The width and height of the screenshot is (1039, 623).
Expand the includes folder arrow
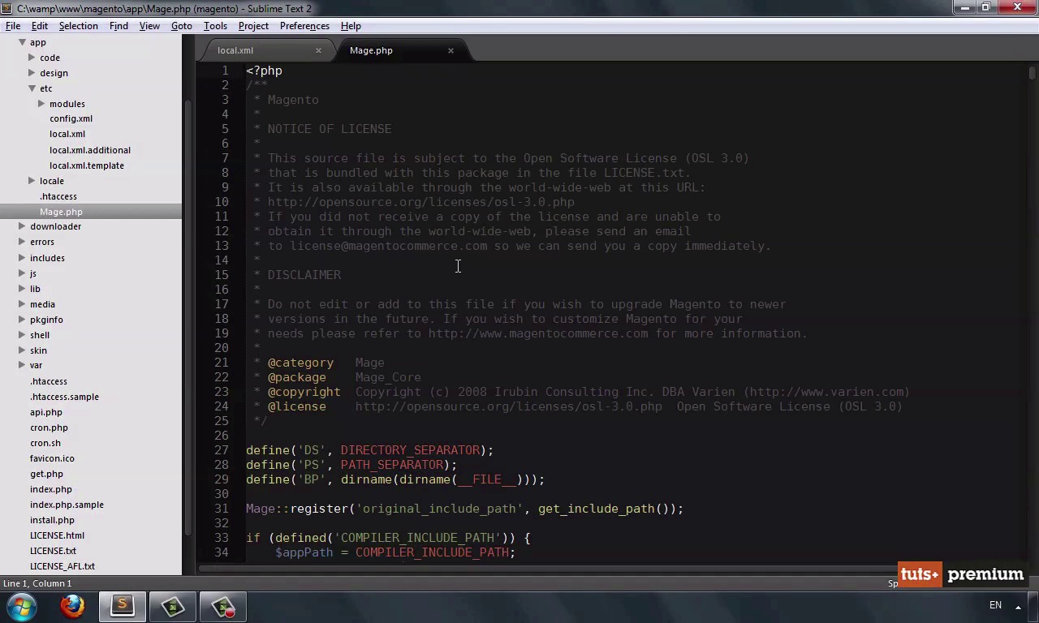(x=22, y=258)
